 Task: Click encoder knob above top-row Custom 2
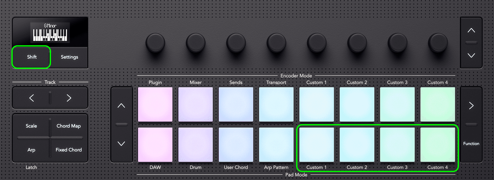[357, 43]
